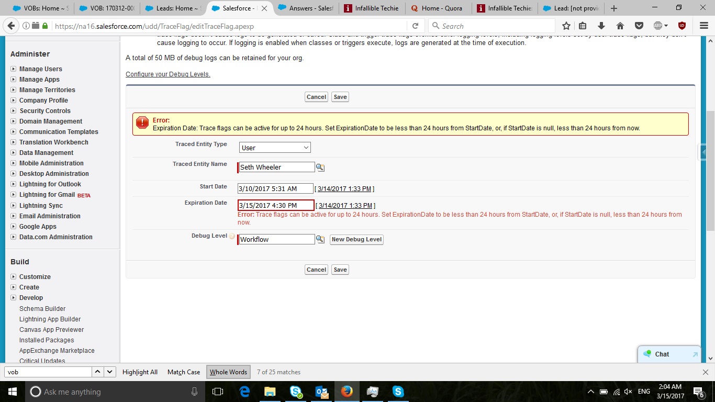Screen dimensions: 715x402
Task: Click the Debug Level help icon
Action: [x=231, y=236]
